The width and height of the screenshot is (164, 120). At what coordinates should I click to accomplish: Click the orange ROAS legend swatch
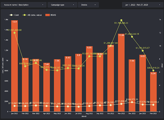click(47, 15)
